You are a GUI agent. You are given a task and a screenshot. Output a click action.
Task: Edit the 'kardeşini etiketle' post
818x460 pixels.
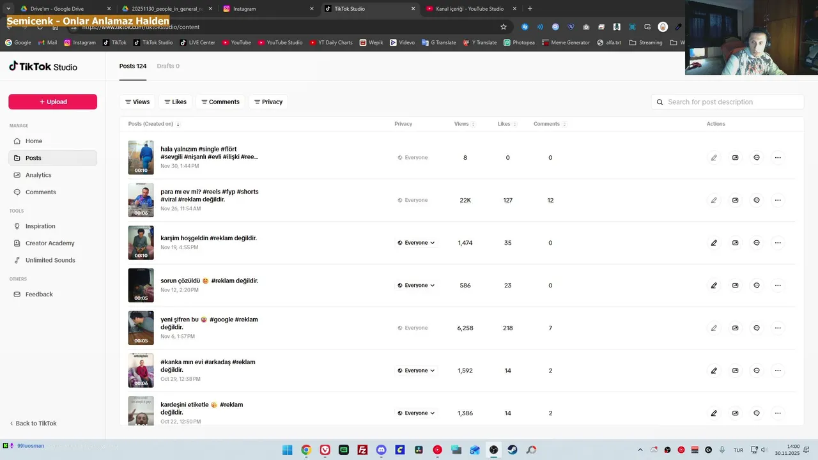(x=714, y=413)
